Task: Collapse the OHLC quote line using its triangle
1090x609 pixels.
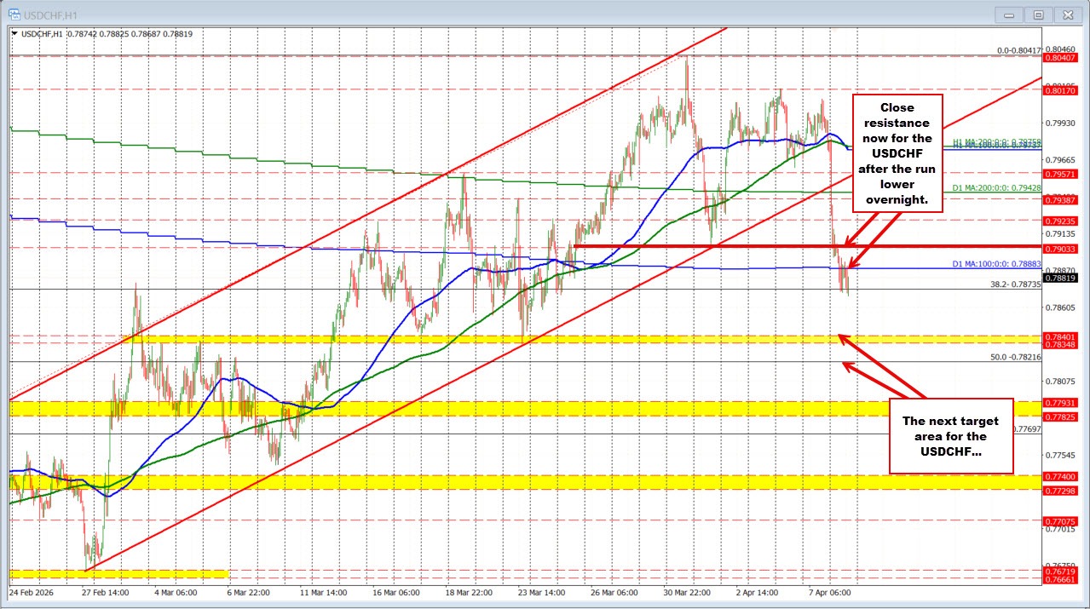Action: click(x=14, y=35)
